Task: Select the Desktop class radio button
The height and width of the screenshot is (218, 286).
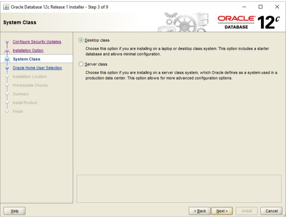Action: pyautogui.click(x=81, y=40)
